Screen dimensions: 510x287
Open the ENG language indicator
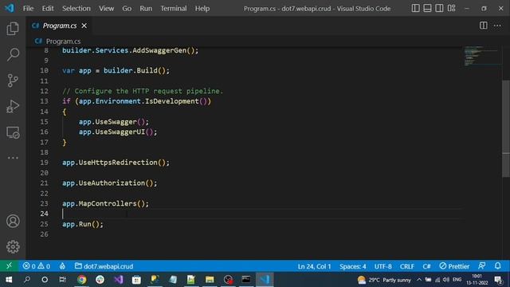[x=457, y=280]
